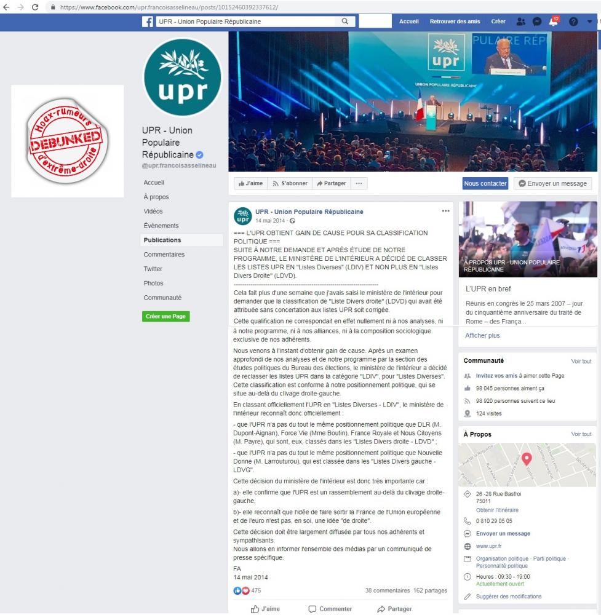Click the sidebar Envoyer un message link

pos(503,533)
